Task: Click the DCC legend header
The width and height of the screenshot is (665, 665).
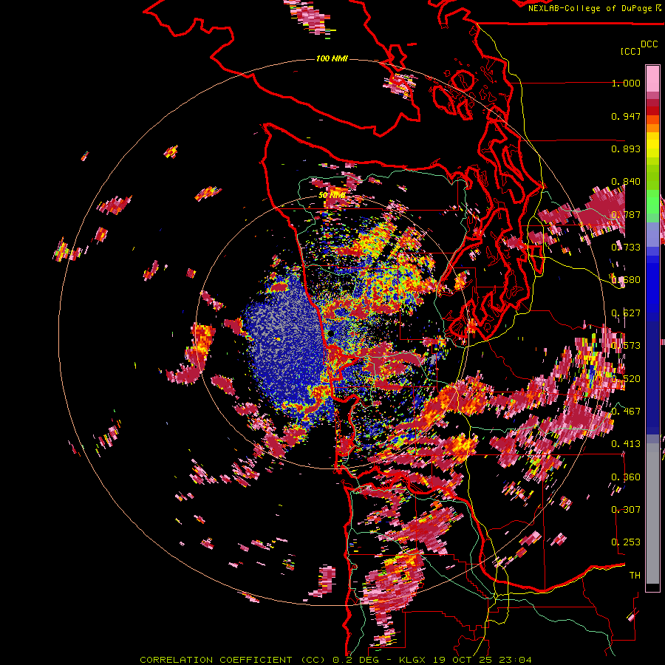Action: point(649,44)
